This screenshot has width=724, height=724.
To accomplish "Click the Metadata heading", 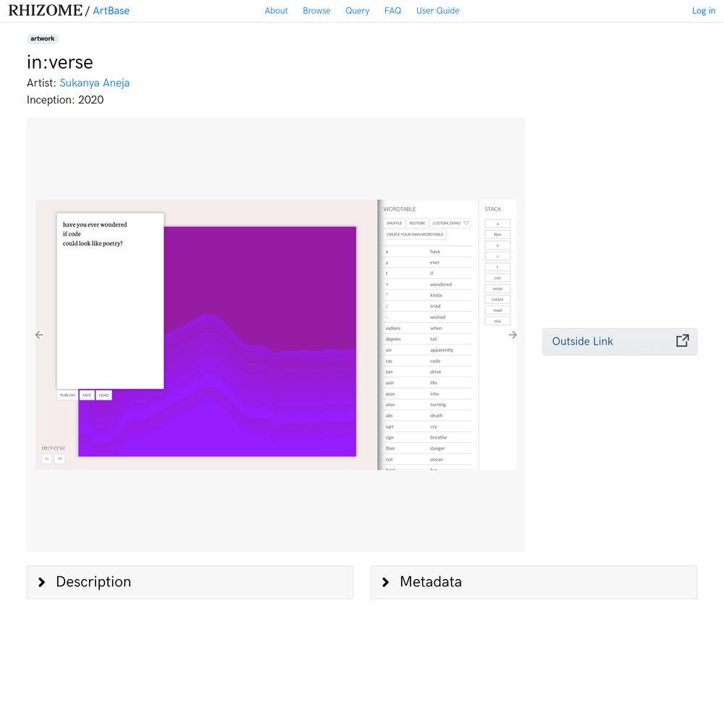I will [431, 582].
